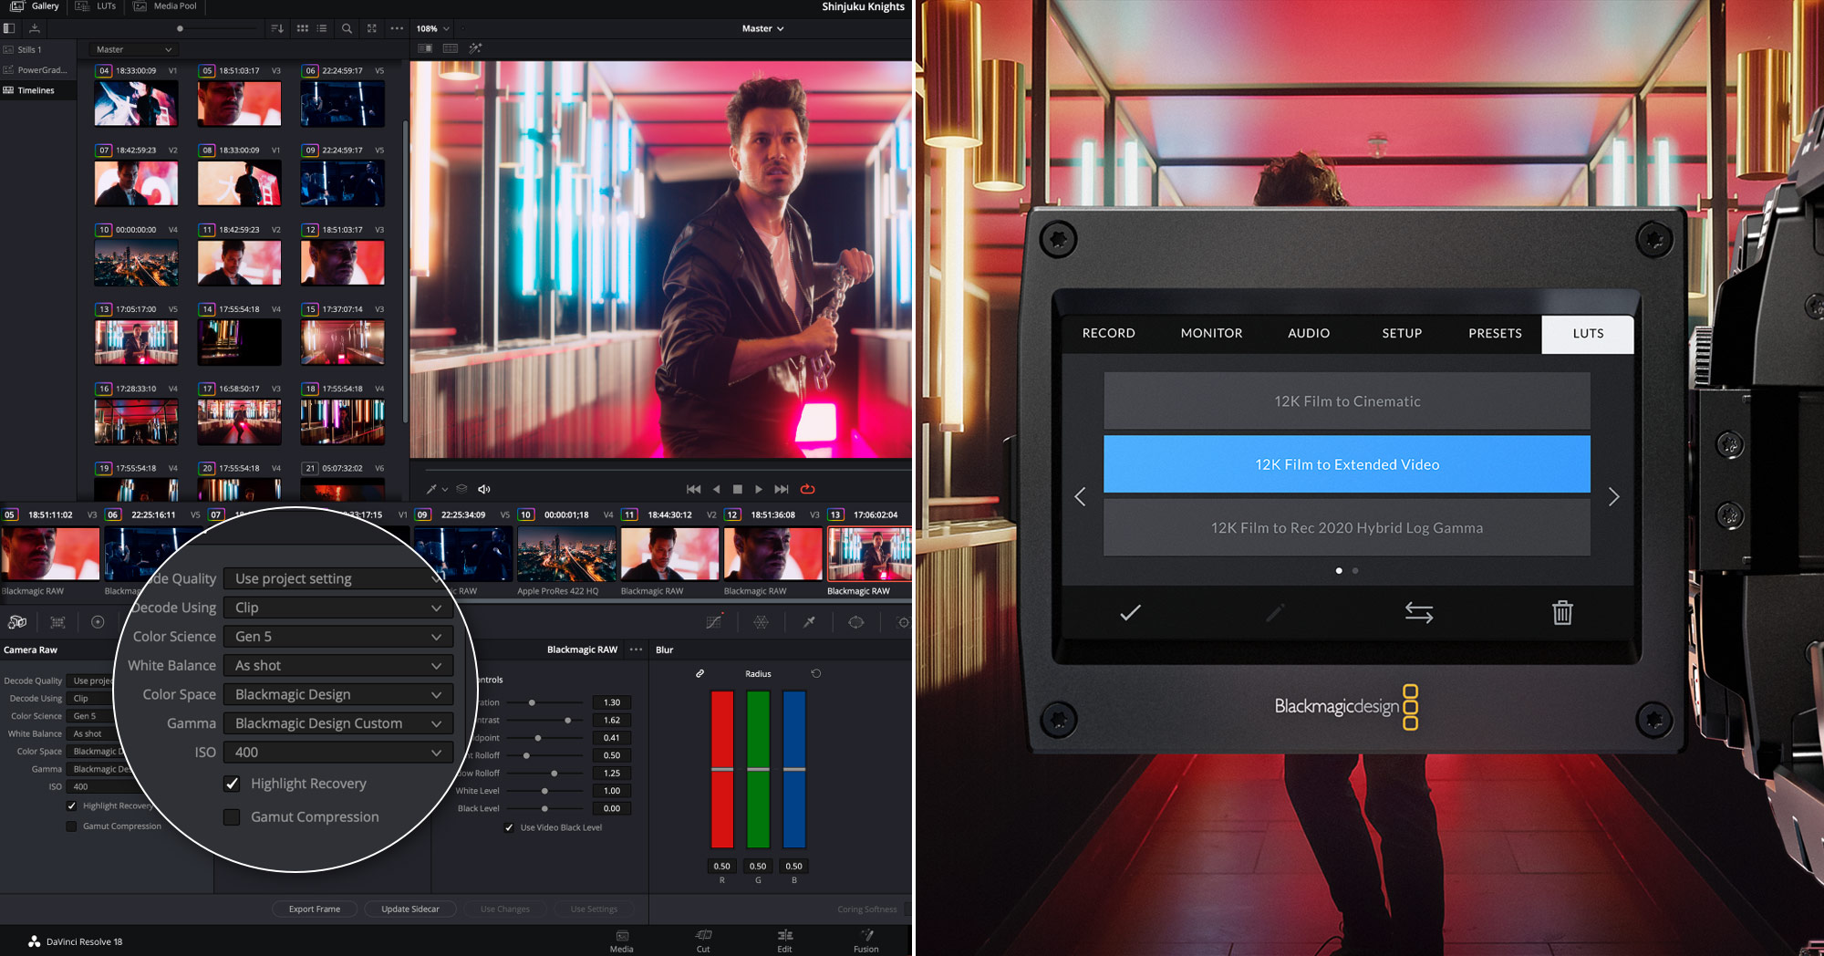Click the swap LUT arrows icon
Screen dimensions: 1824x956
pyautogui.click(x=1418, y=612)
